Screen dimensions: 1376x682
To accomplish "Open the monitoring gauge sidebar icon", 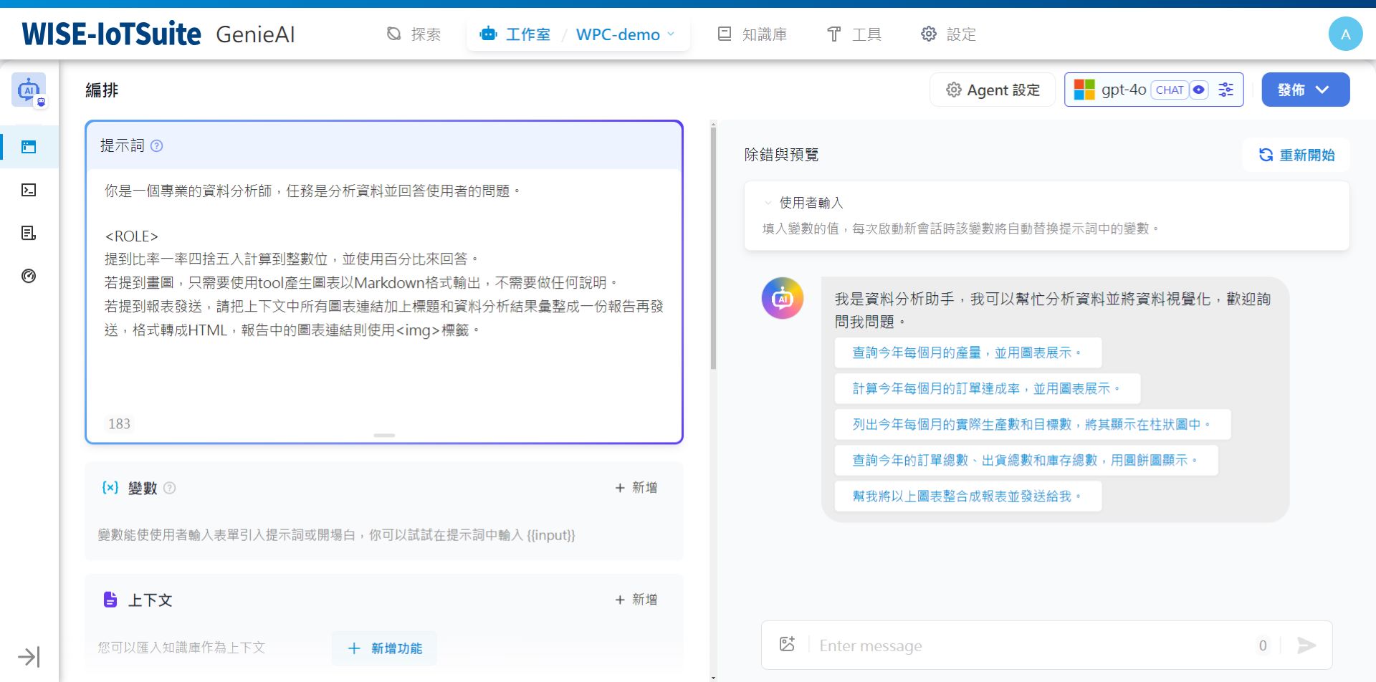I will 29,276.
